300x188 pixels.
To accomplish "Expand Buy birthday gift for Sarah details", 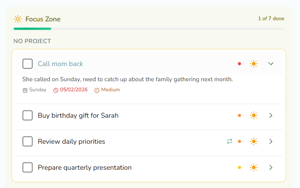I will tap(271, 115).
